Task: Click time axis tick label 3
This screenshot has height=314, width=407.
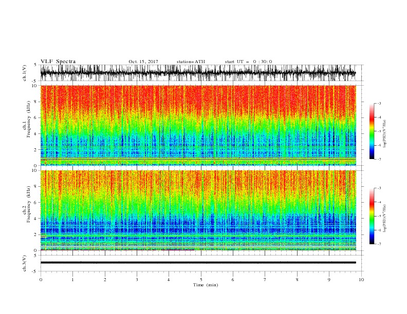Action: (137, 280)
